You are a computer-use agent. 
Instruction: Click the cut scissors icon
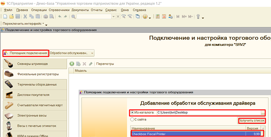coord(25,17)
